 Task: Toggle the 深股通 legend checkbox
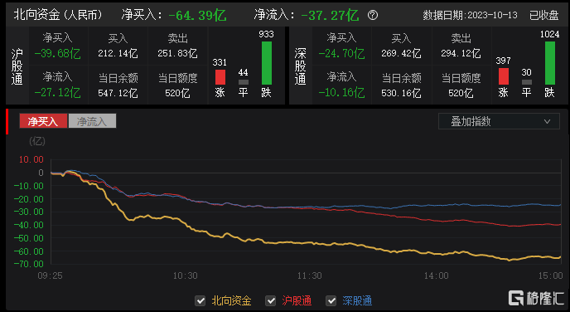pos(331,300)
